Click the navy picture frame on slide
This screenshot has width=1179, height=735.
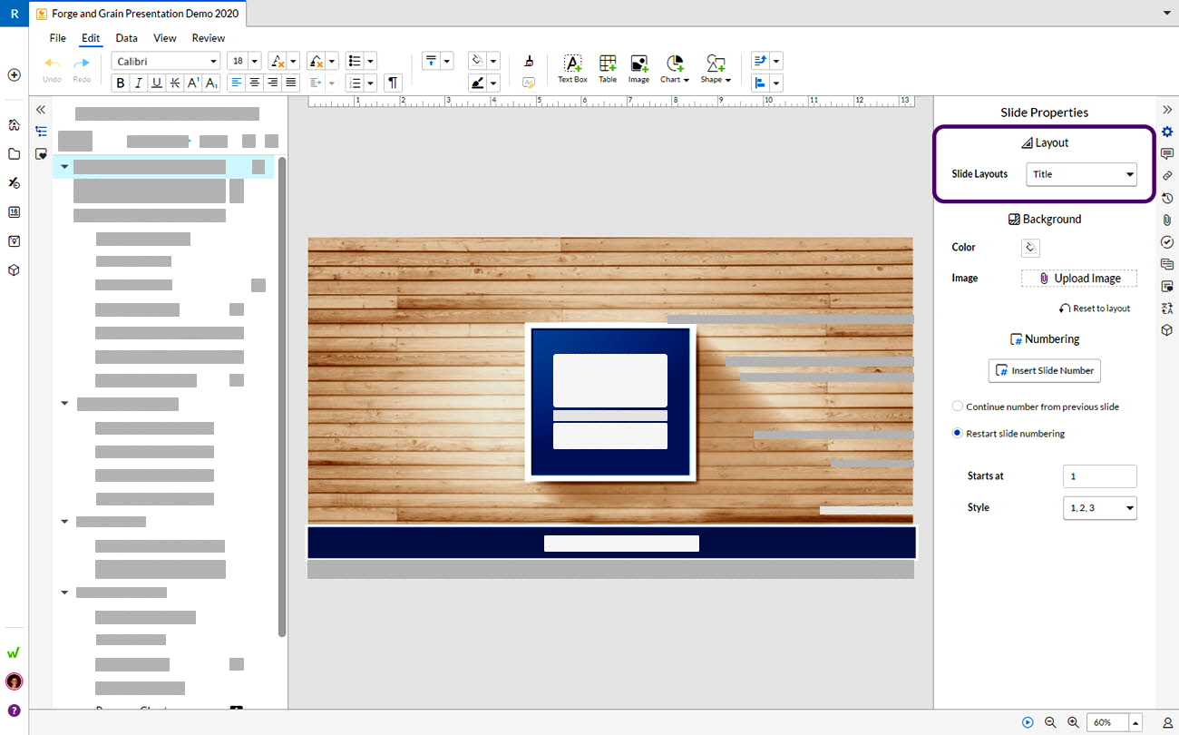click(610, 403)
